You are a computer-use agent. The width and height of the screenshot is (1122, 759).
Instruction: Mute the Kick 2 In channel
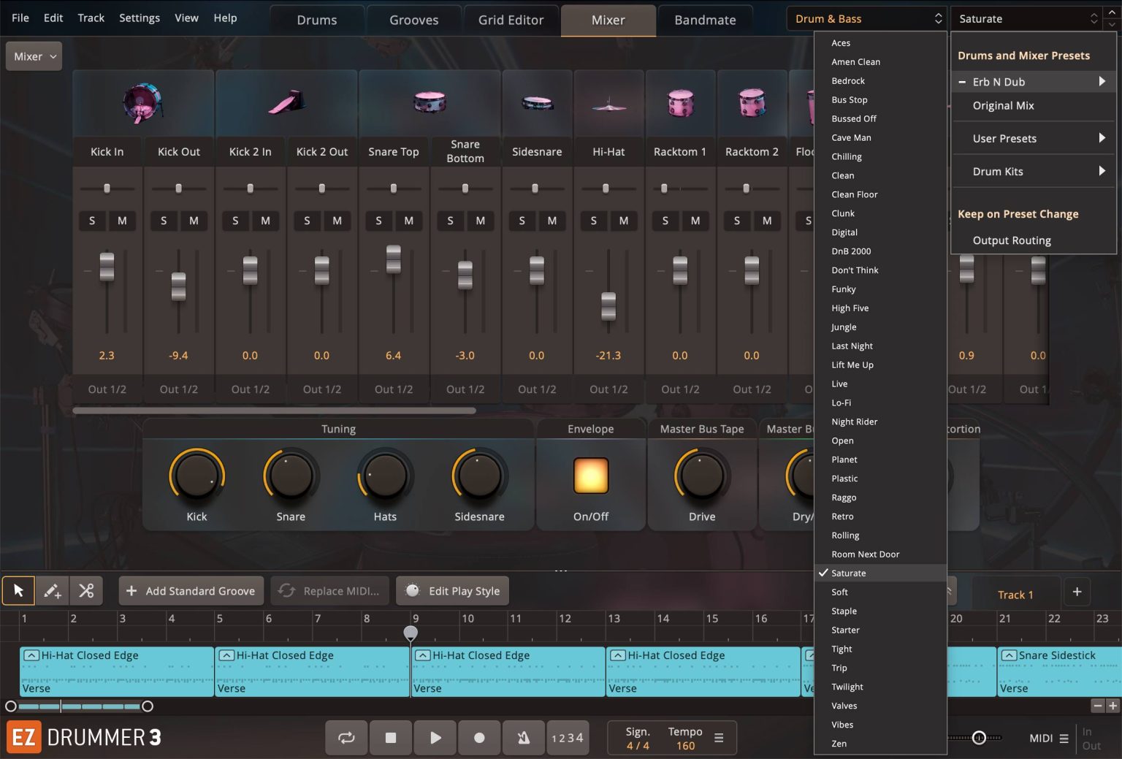tap(265, 221)
